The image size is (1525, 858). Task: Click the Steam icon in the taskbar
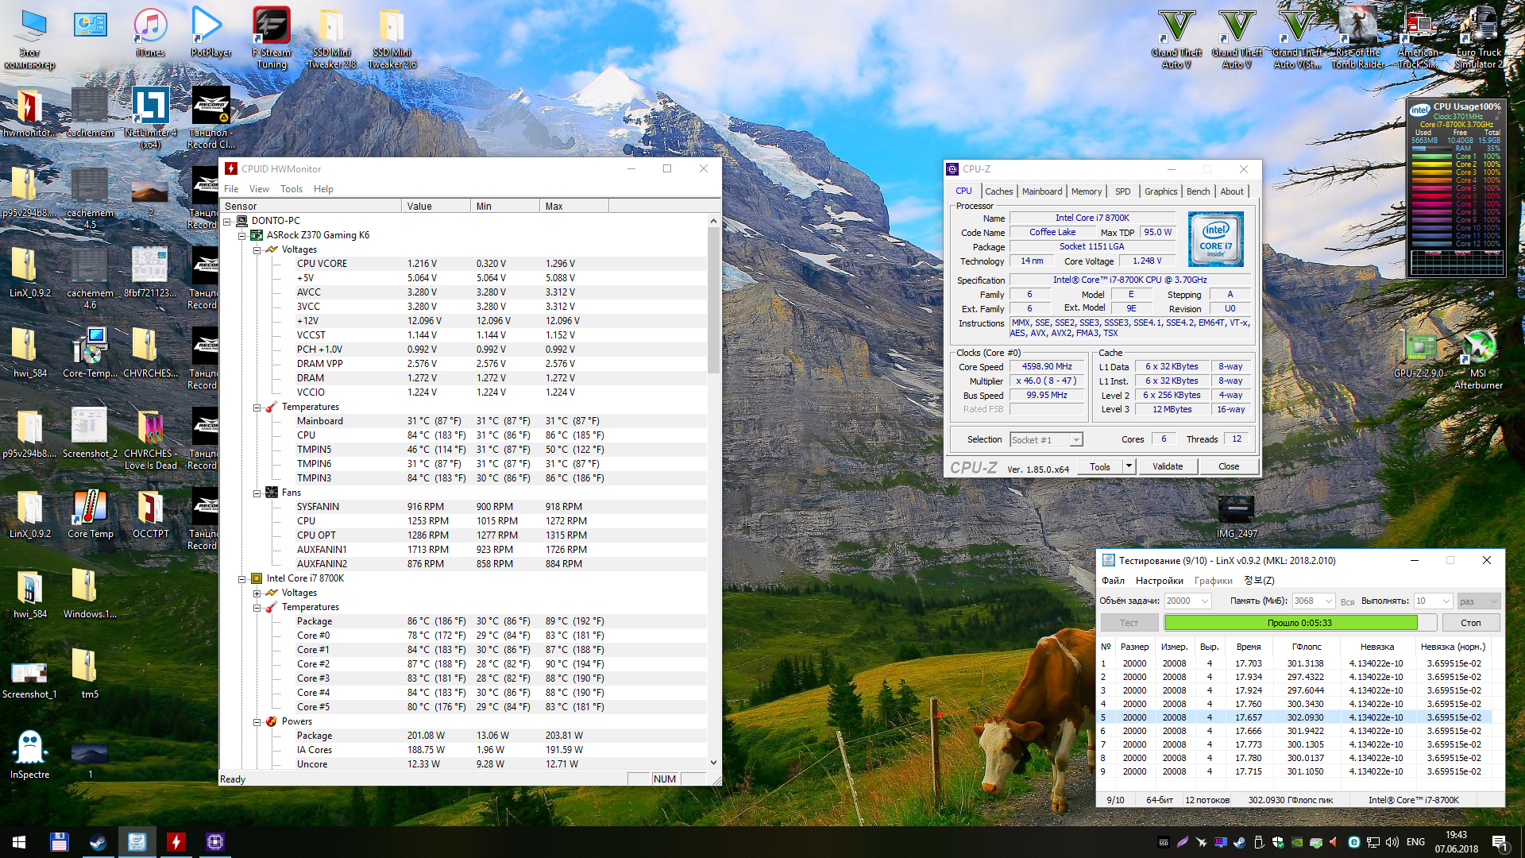pyautogui.click(x=98, y=842)
